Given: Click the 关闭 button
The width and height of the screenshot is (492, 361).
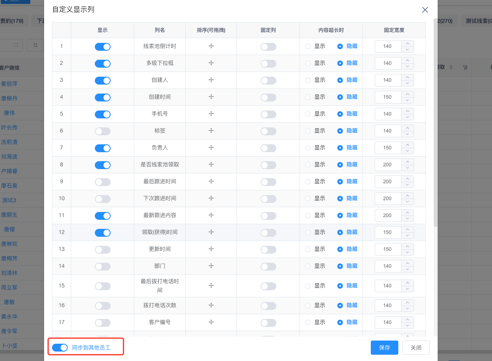Looking at the screenshot, I should click(x=416, y=348).
